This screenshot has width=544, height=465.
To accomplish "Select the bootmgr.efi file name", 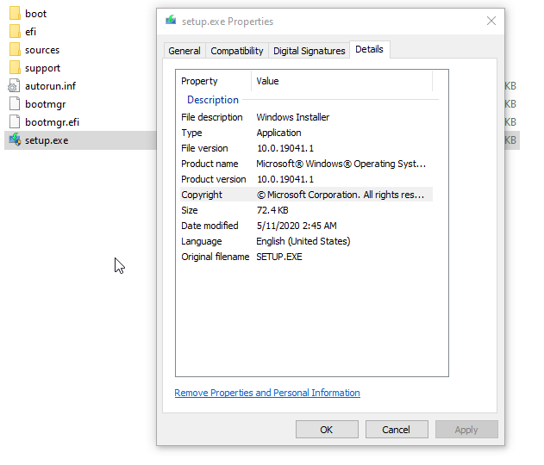I will pos(52,122).
